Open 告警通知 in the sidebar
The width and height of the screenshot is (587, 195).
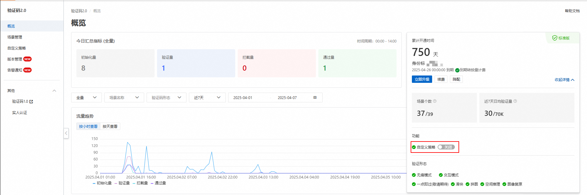coord(15,70)
